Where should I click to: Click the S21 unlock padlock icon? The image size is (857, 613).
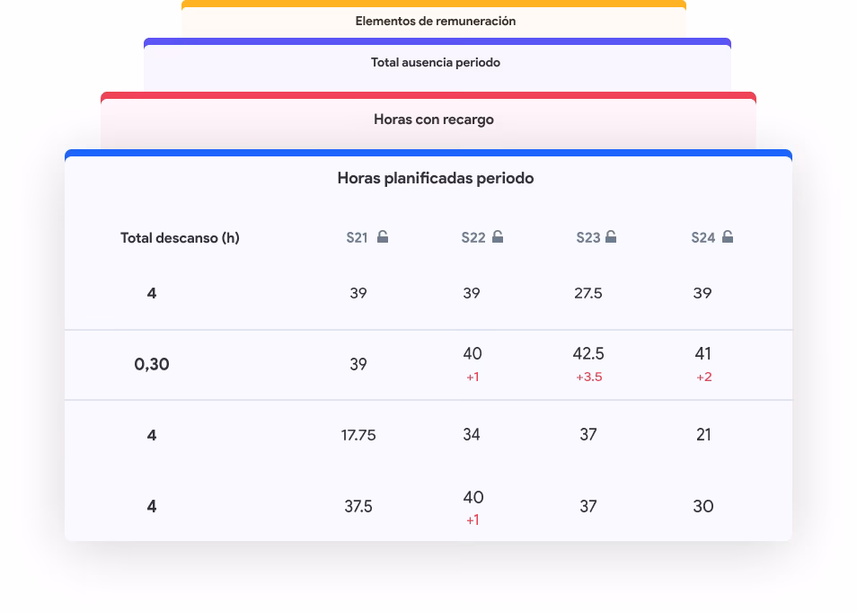coord(383,237)
